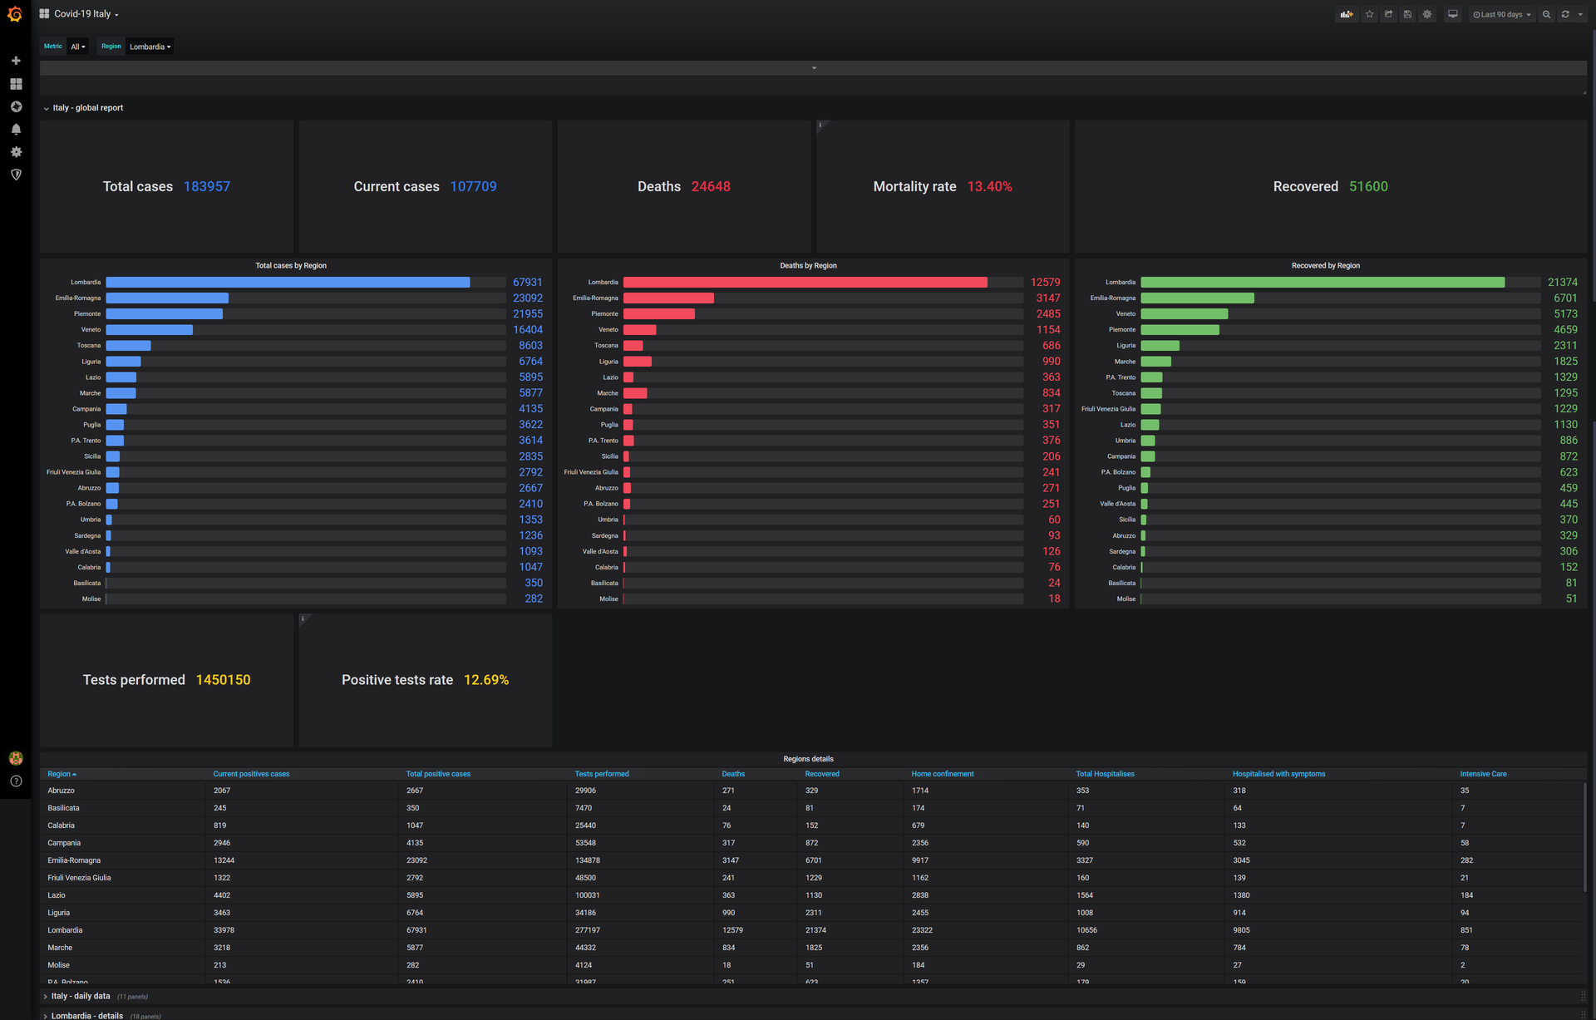Click the Save dashboard icon
1596x1020 pixels.
pyautogui.click(x=1407, y=14)
